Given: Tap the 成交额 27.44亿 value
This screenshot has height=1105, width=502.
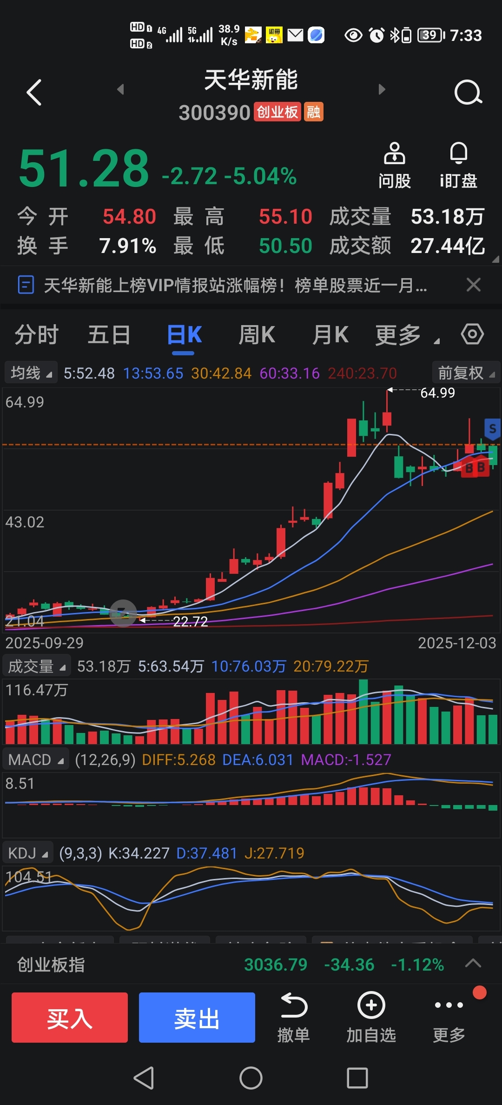Looking at the screenshot, I should (x=448, y=246).
